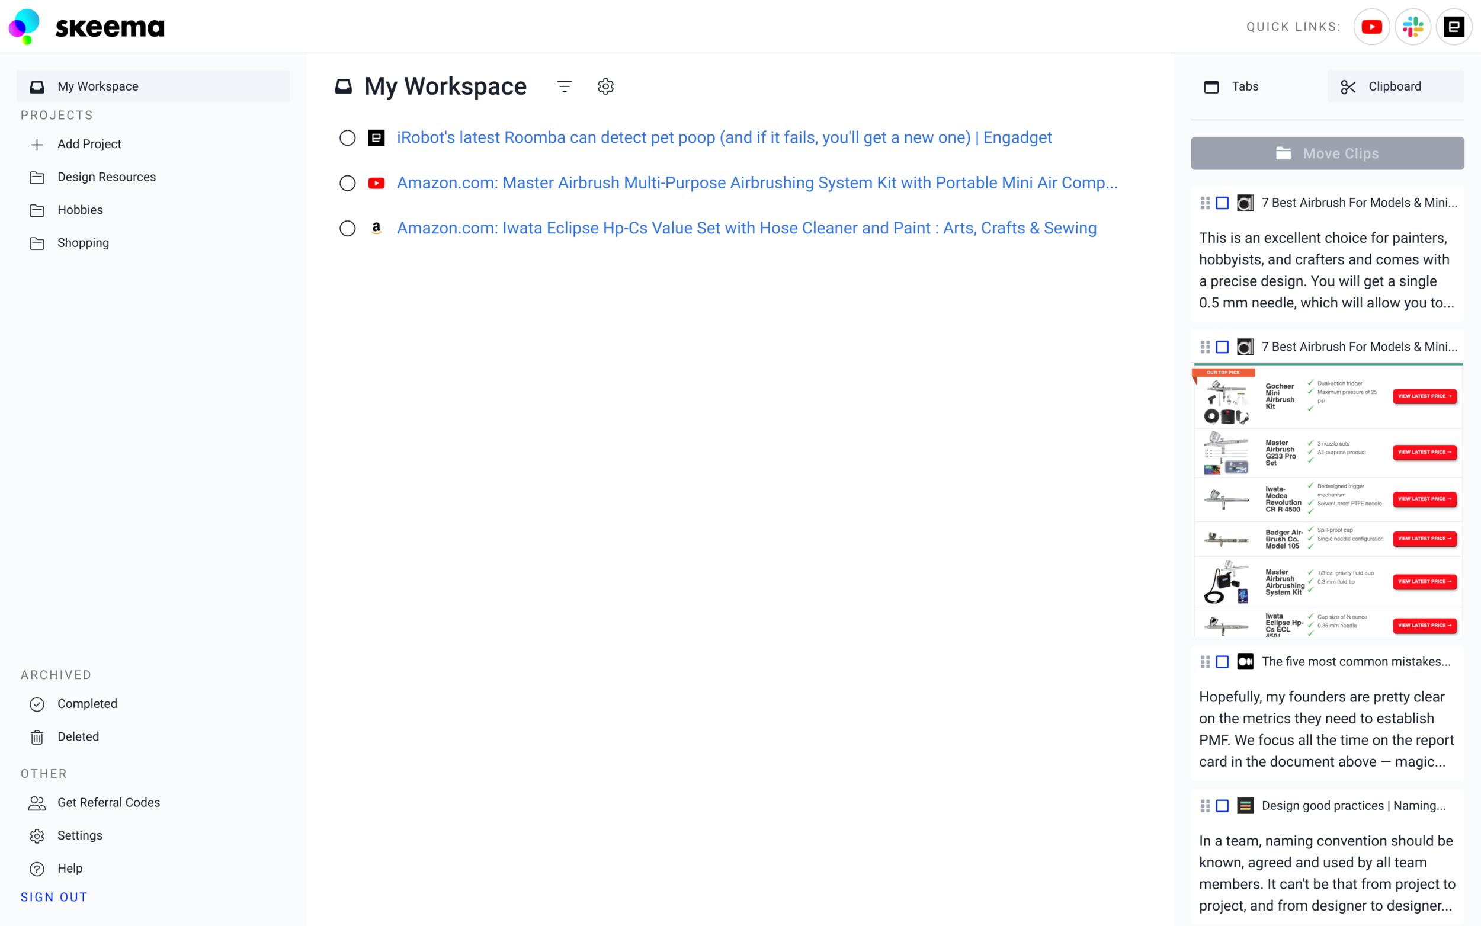Click the people icon beside Get Referral Codes
Screen dimensions: 1481x926
37,803
